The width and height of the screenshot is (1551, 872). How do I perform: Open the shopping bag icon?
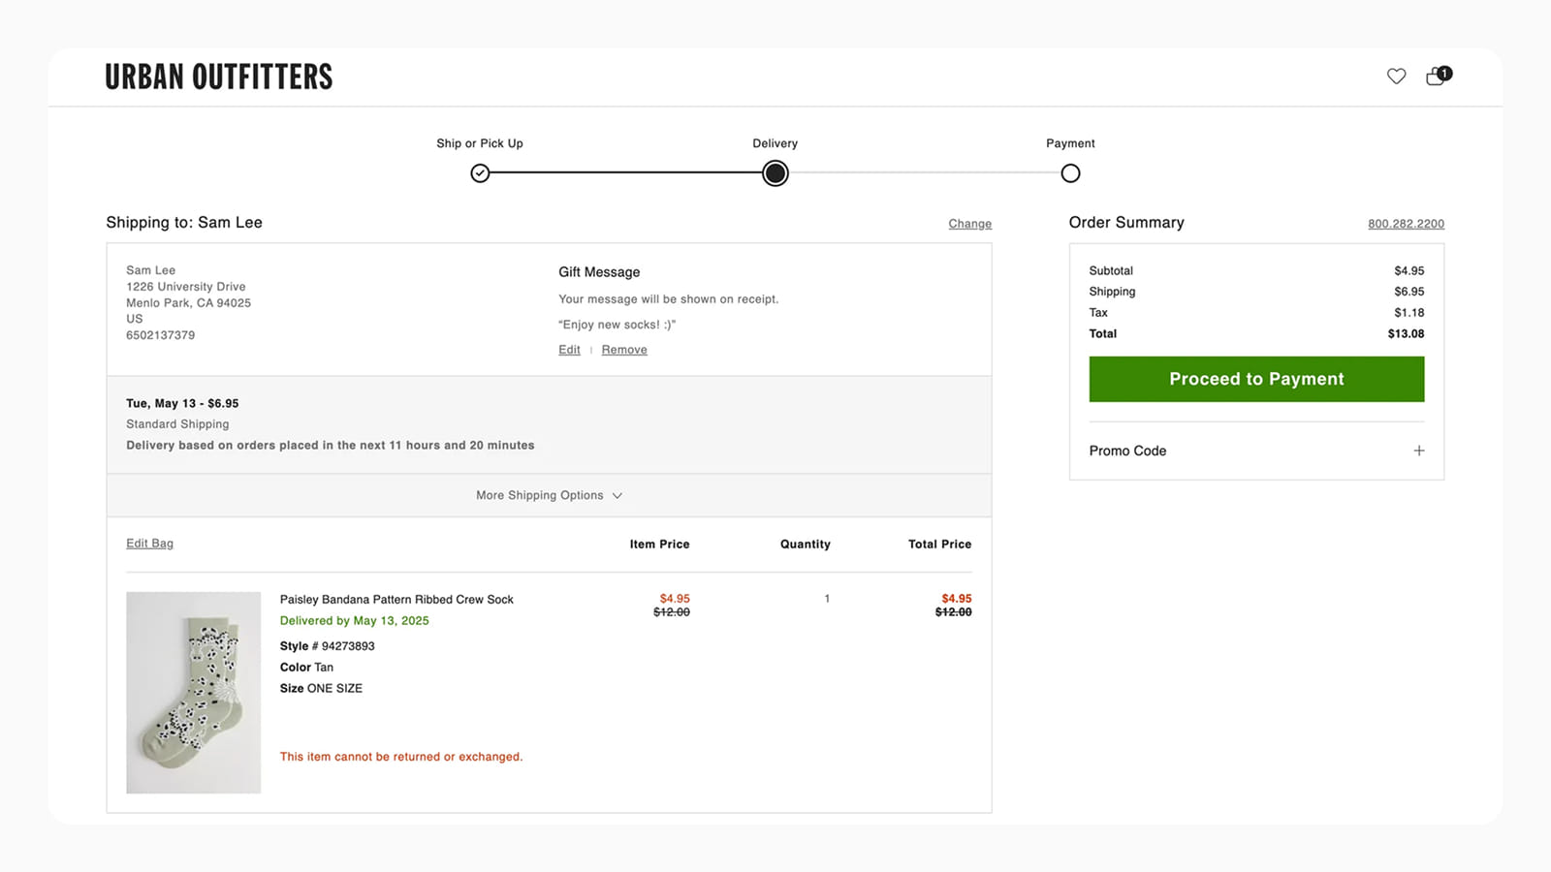click(x=1437, y=77)
